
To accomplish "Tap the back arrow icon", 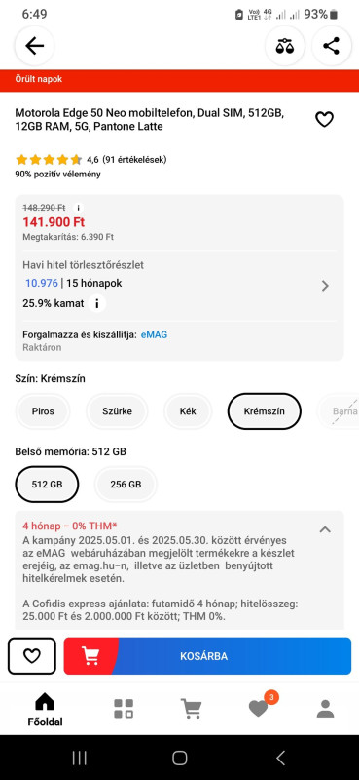I will click(34, 46).
